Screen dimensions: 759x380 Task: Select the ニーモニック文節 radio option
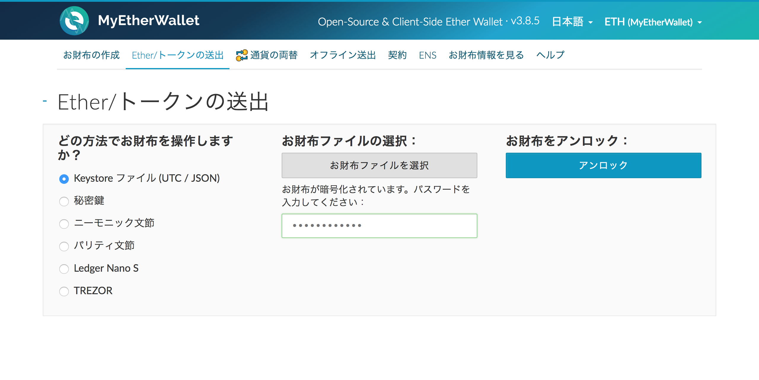pyautogui.click(x=64, y=224)
